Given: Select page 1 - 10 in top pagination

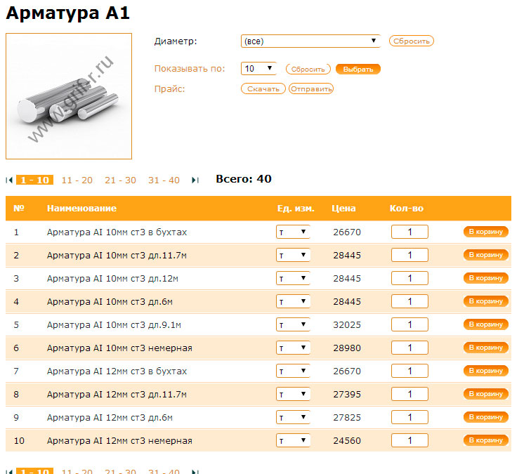Looking at the screenshot, I should tap(34, 180).
